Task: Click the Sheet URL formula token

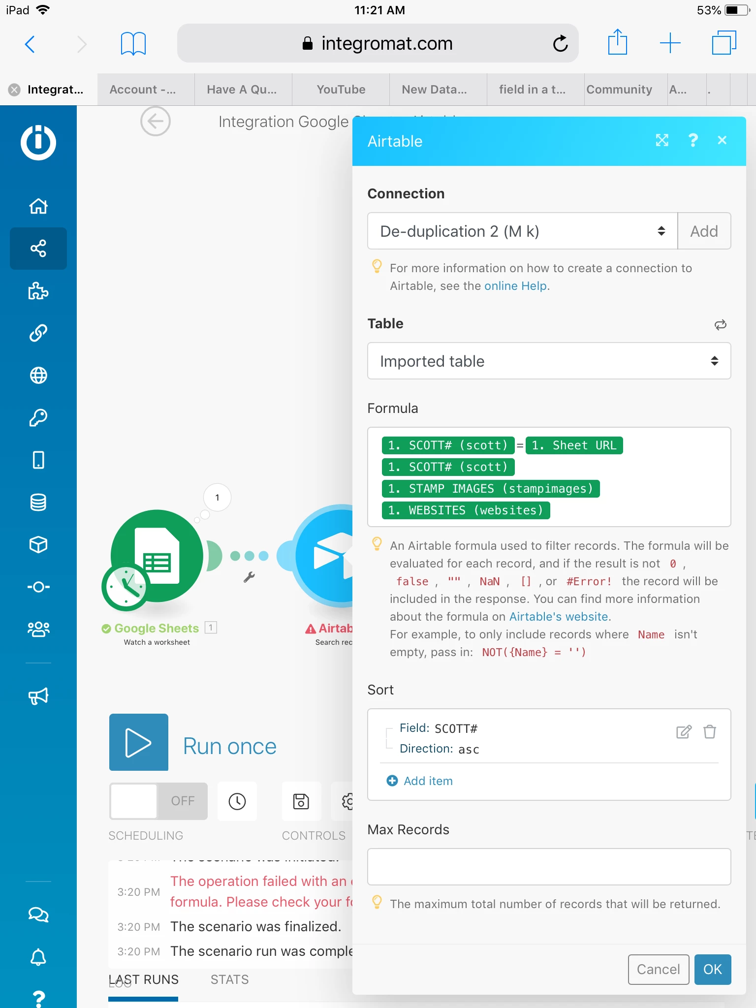Action: click(574, 445)
